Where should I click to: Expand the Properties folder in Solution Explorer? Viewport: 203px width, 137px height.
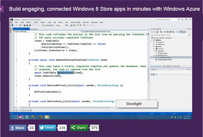[x=154, y=42]
